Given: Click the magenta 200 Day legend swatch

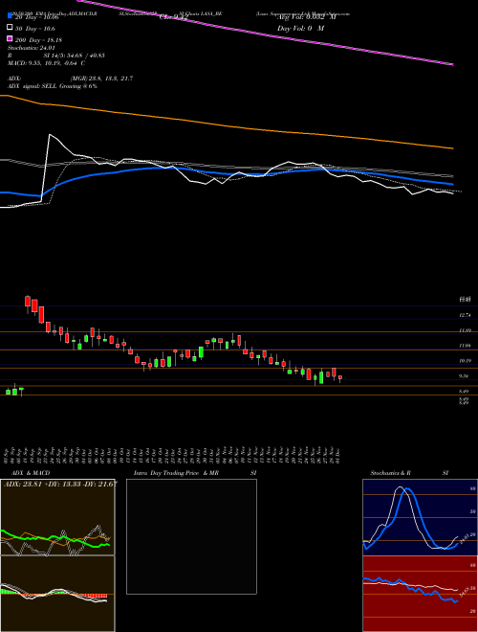Looking at the screenshot, I should tap(10, 38).
